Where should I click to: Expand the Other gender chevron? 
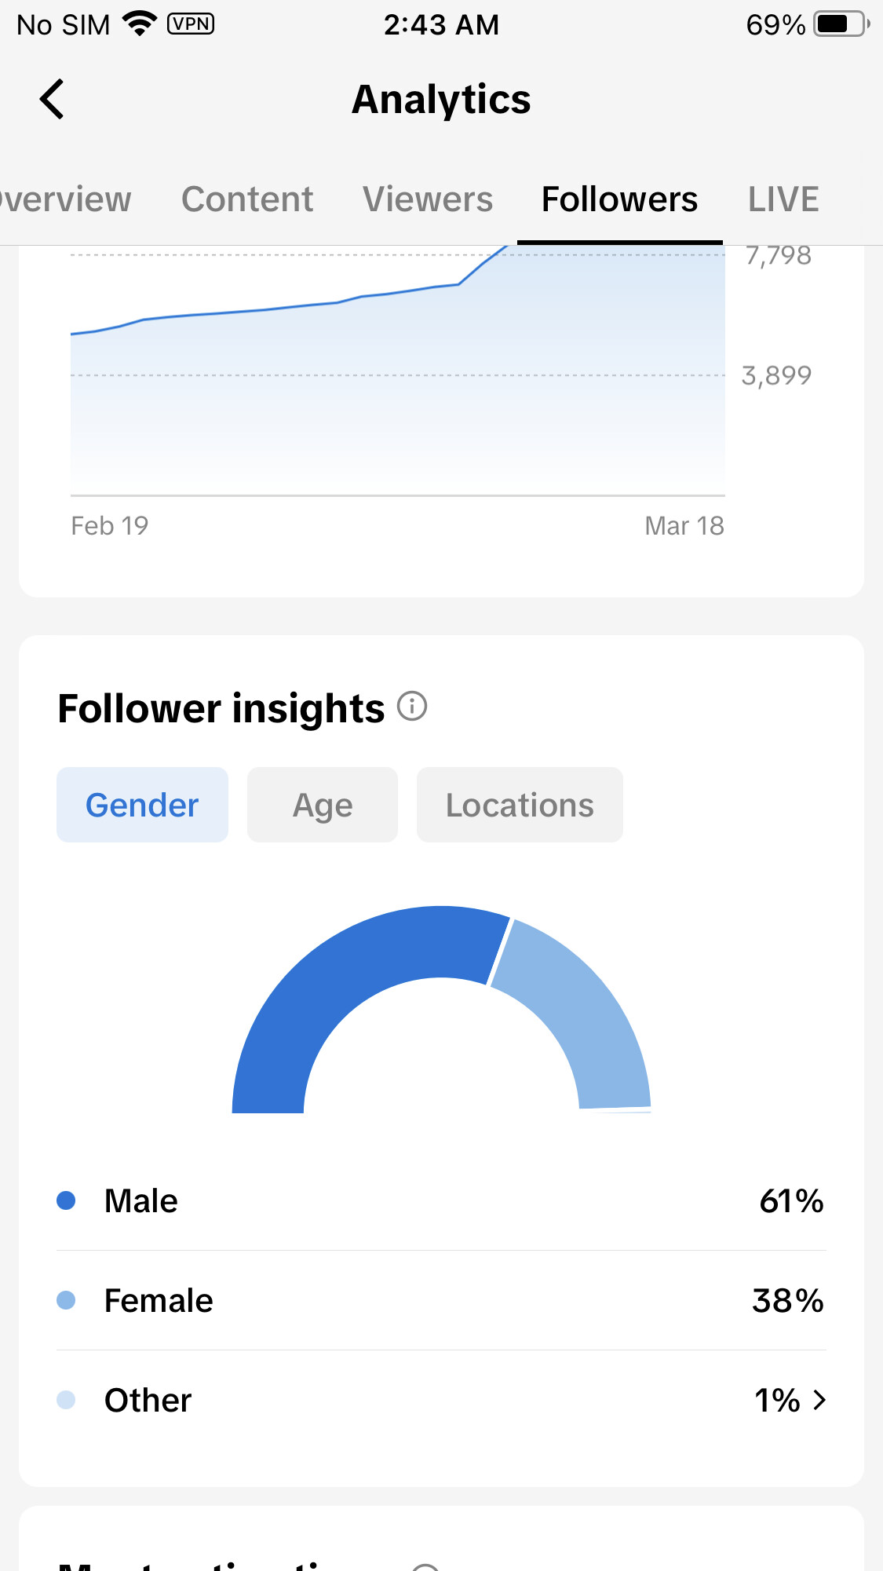[x=819, y=1400]
